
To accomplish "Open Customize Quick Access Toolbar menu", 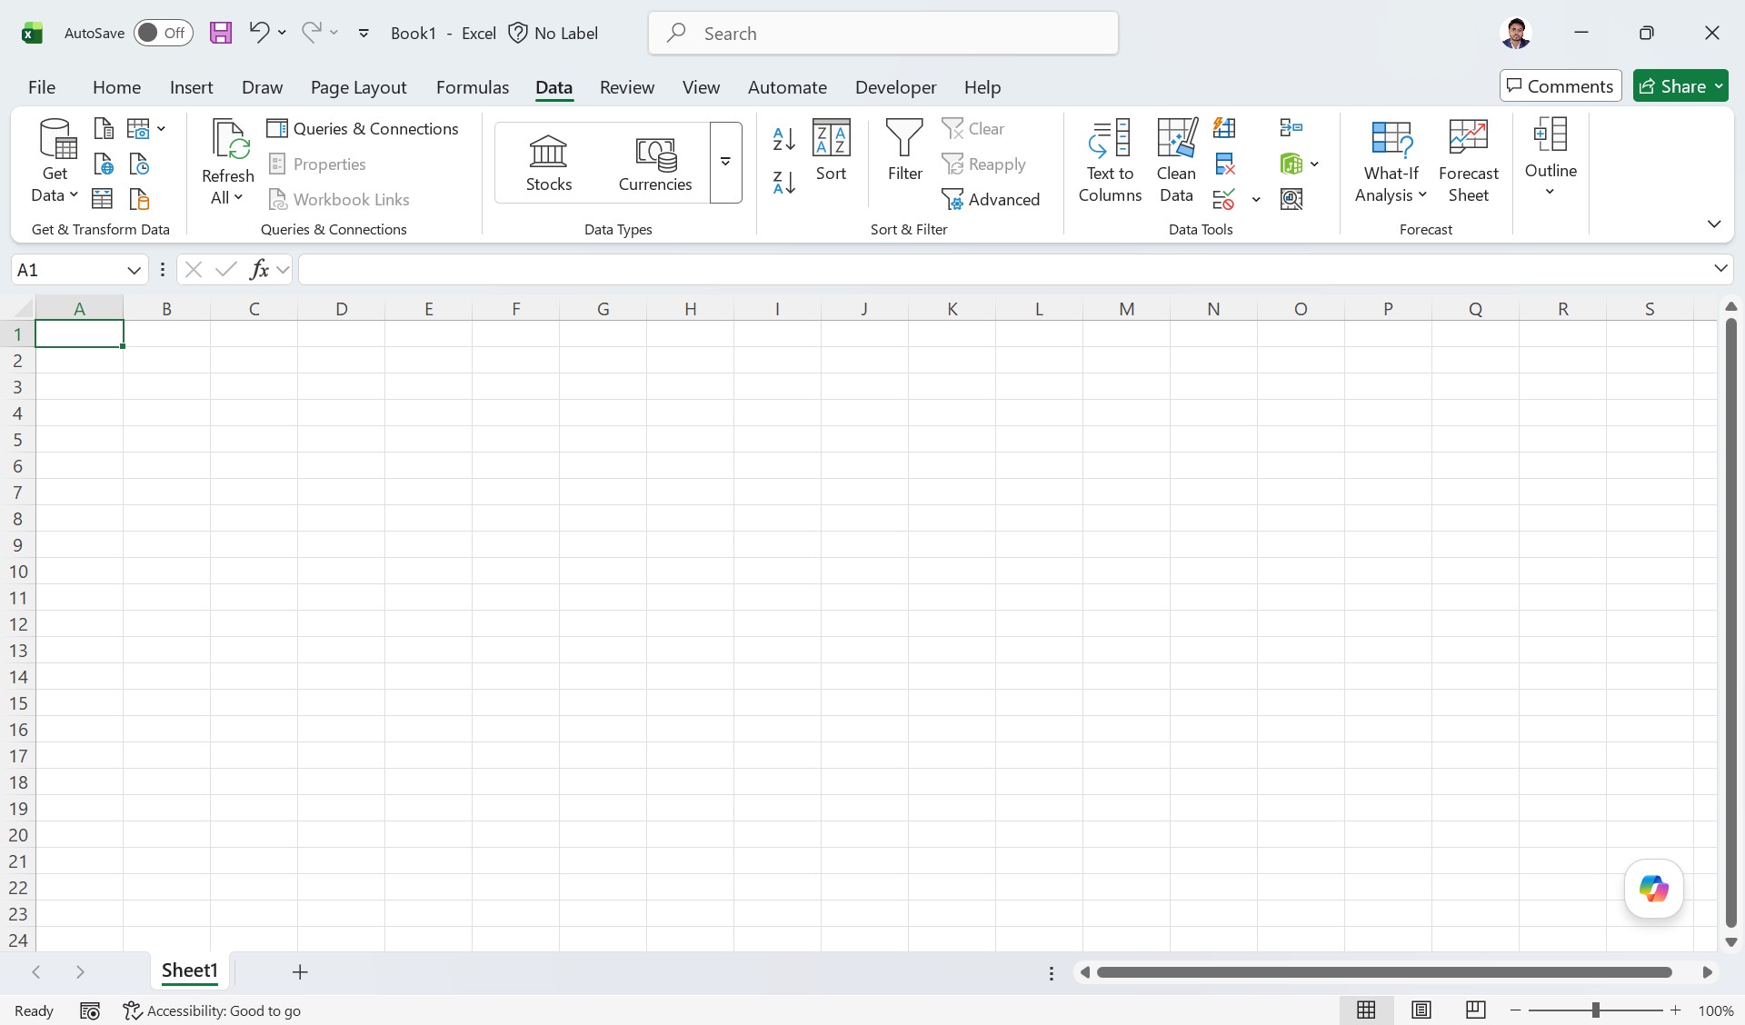I will coord(364,34).
